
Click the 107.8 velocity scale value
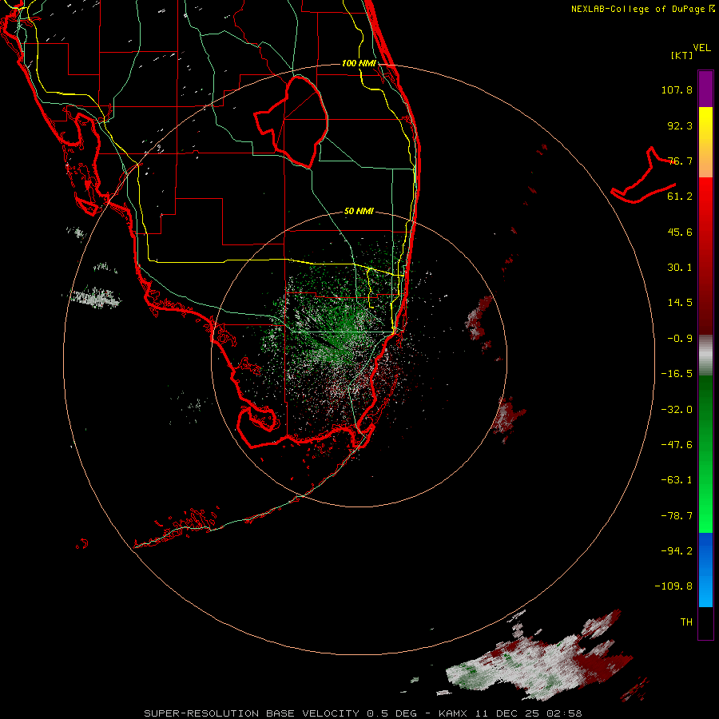pyautogui.click(x=677, y=89)
